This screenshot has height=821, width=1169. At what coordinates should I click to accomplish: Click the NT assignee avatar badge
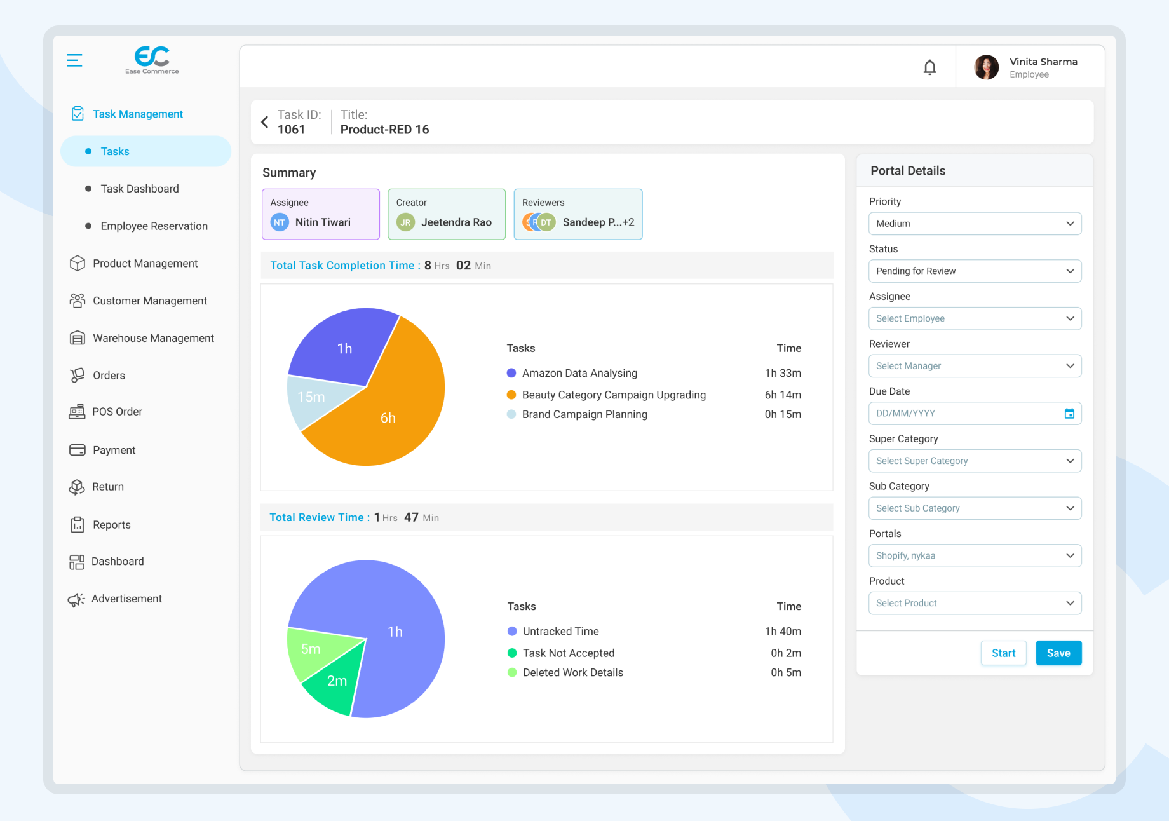point(280,222)
